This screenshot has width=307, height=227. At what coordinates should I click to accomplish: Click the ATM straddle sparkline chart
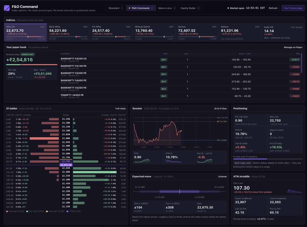pos(295,191)
